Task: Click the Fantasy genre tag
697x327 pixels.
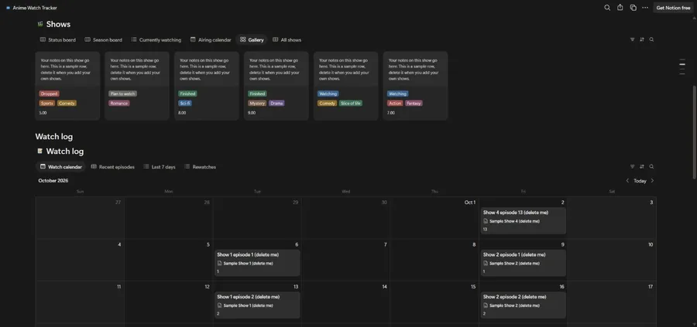Action: 414,103
